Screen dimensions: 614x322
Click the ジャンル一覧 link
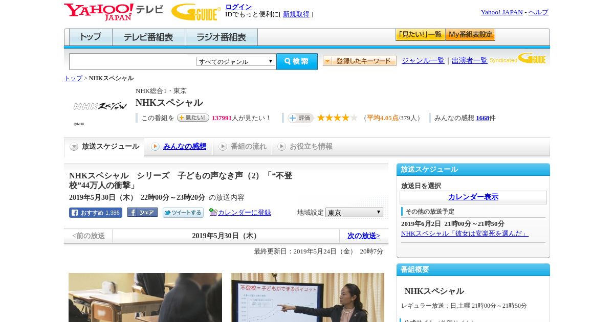(x=423, y=61)
